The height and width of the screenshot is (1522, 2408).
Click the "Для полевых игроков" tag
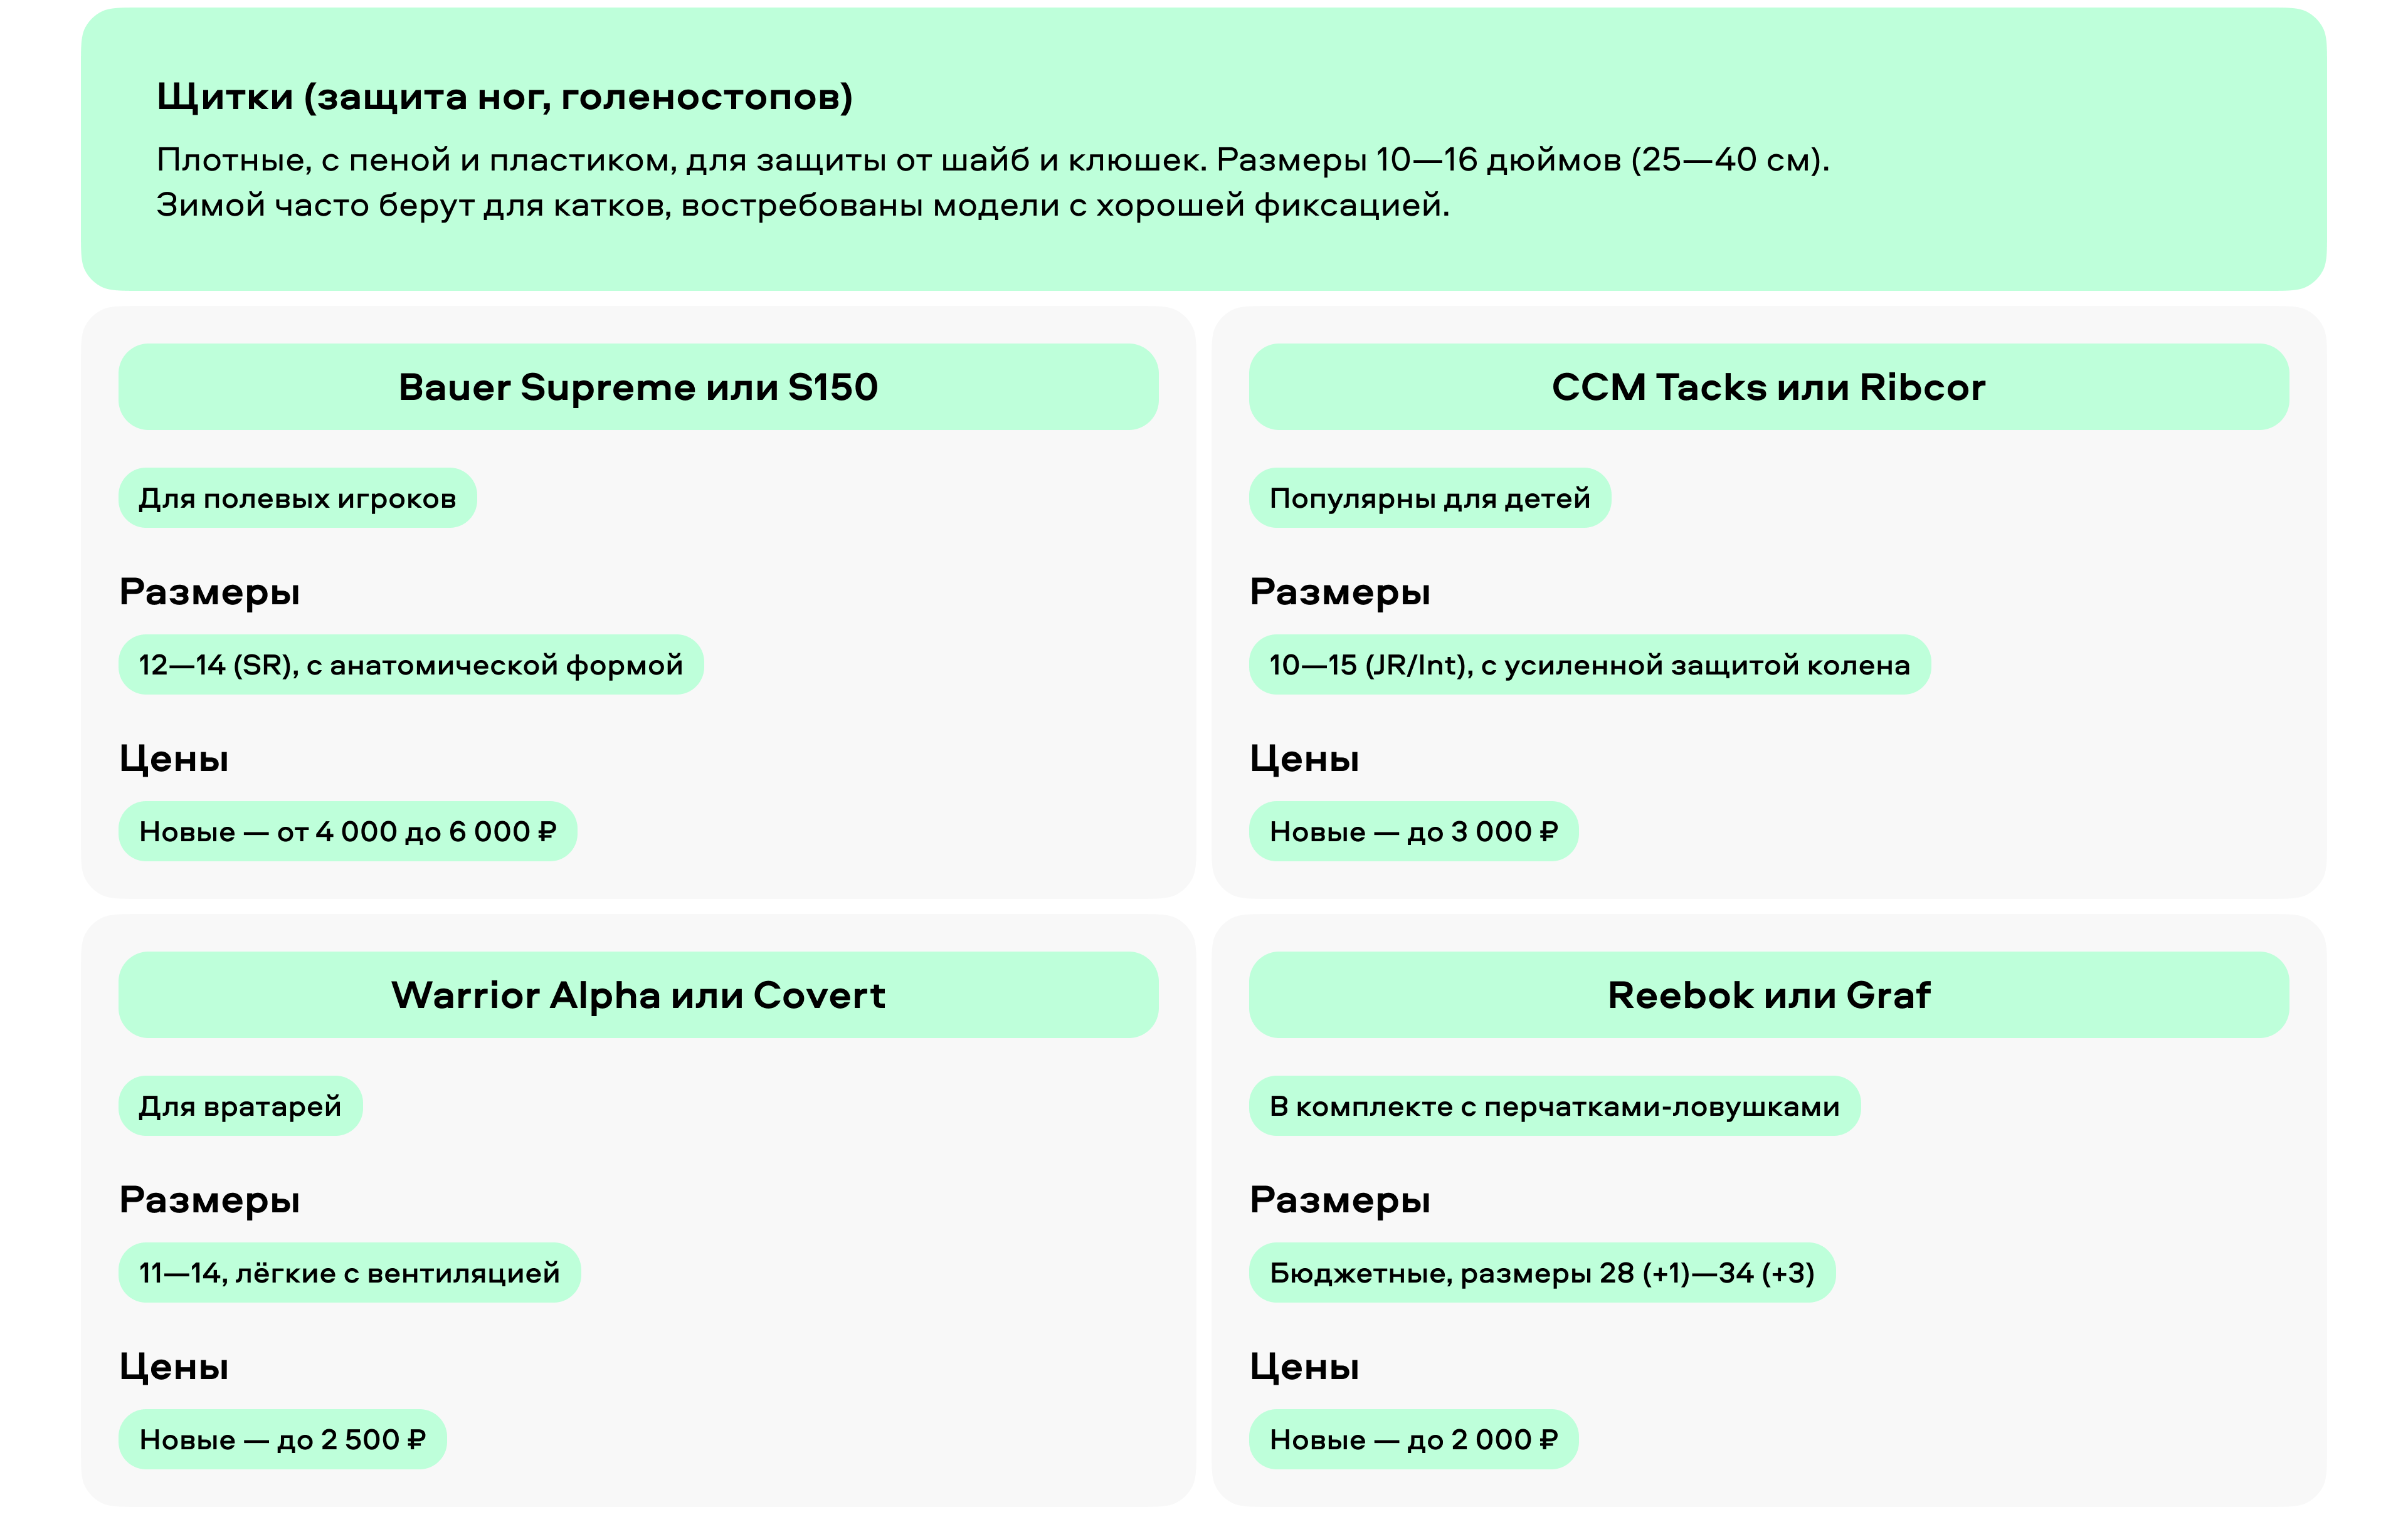point(297,498)
